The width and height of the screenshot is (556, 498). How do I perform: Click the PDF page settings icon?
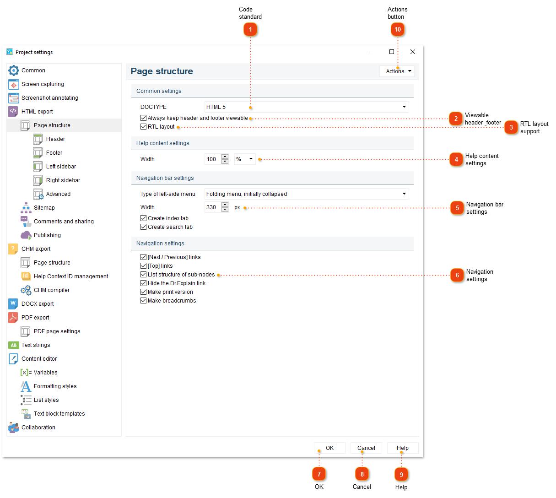pyautogui.click(x=26, y=331)
